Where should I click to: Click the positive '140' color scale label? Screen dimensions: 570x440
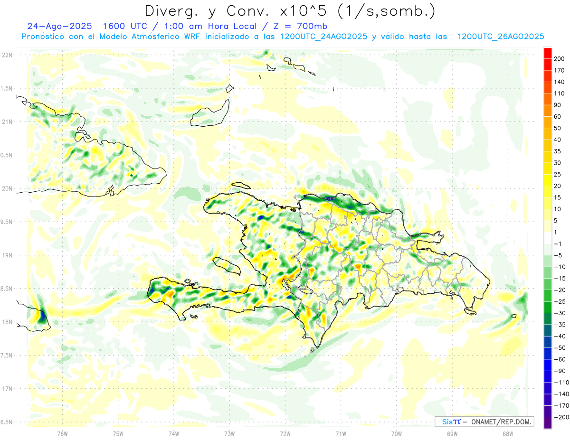tap(559, 82)
